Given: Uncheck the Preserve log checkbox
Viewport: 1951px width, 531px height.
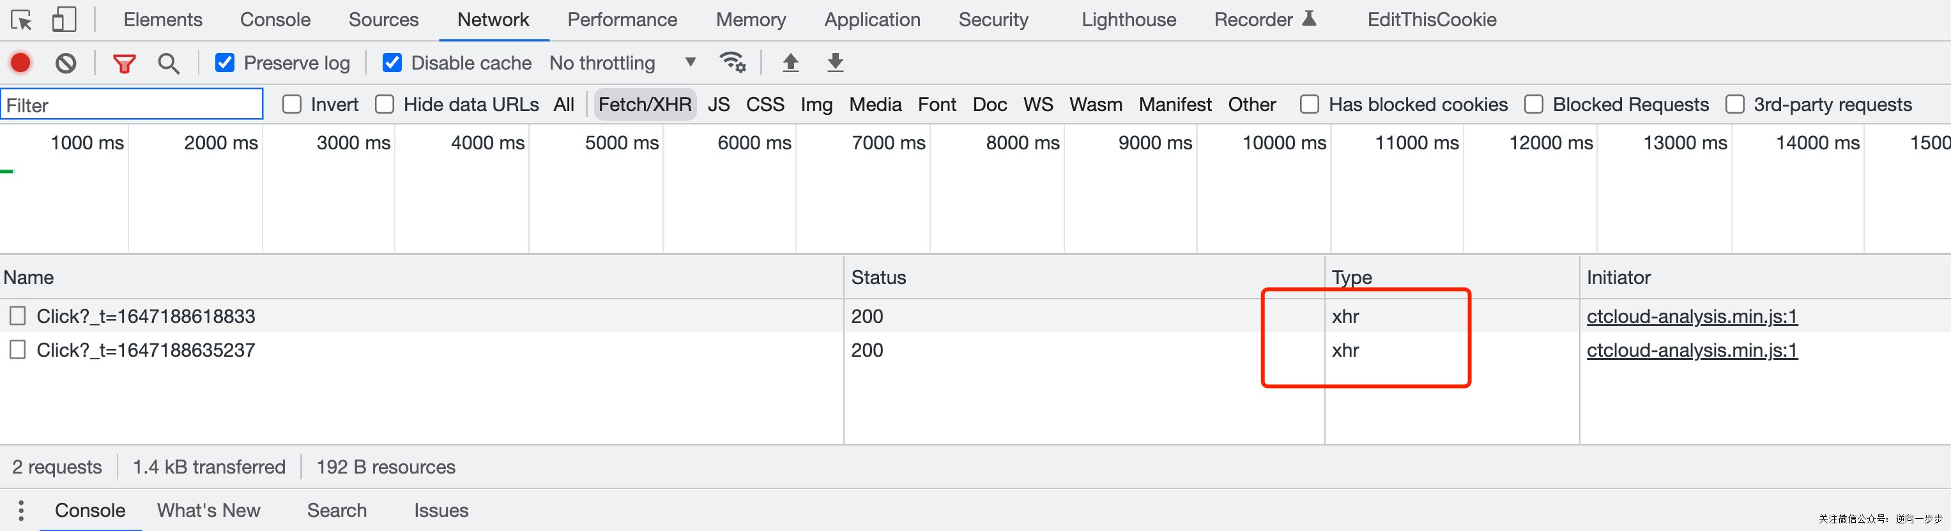Looking at the screenshot, I should pos(225,63).
